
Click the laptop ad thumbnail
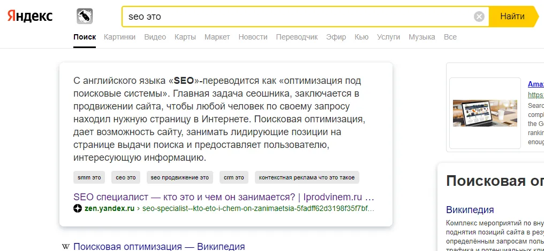coord(485,113)
